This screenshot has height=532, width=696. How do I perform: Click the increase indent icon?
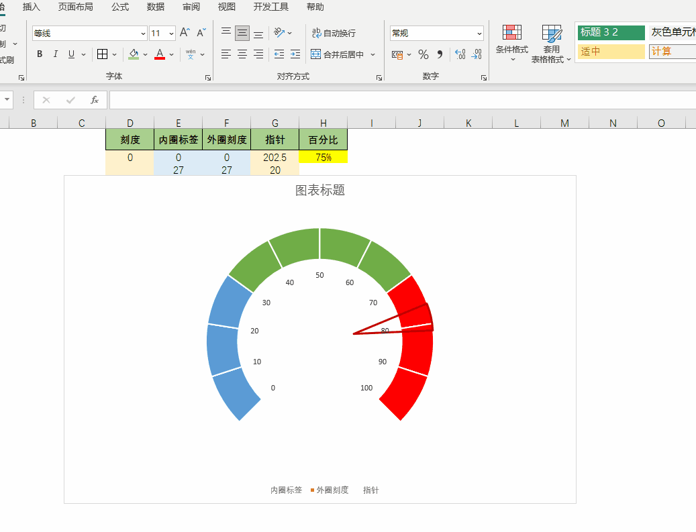[295, 54]
